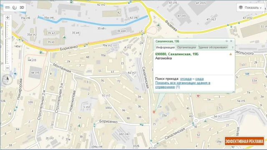Viewport: 267px width, 150px height.
Task: Zoom in with the plus button
Action: [8, 17]
